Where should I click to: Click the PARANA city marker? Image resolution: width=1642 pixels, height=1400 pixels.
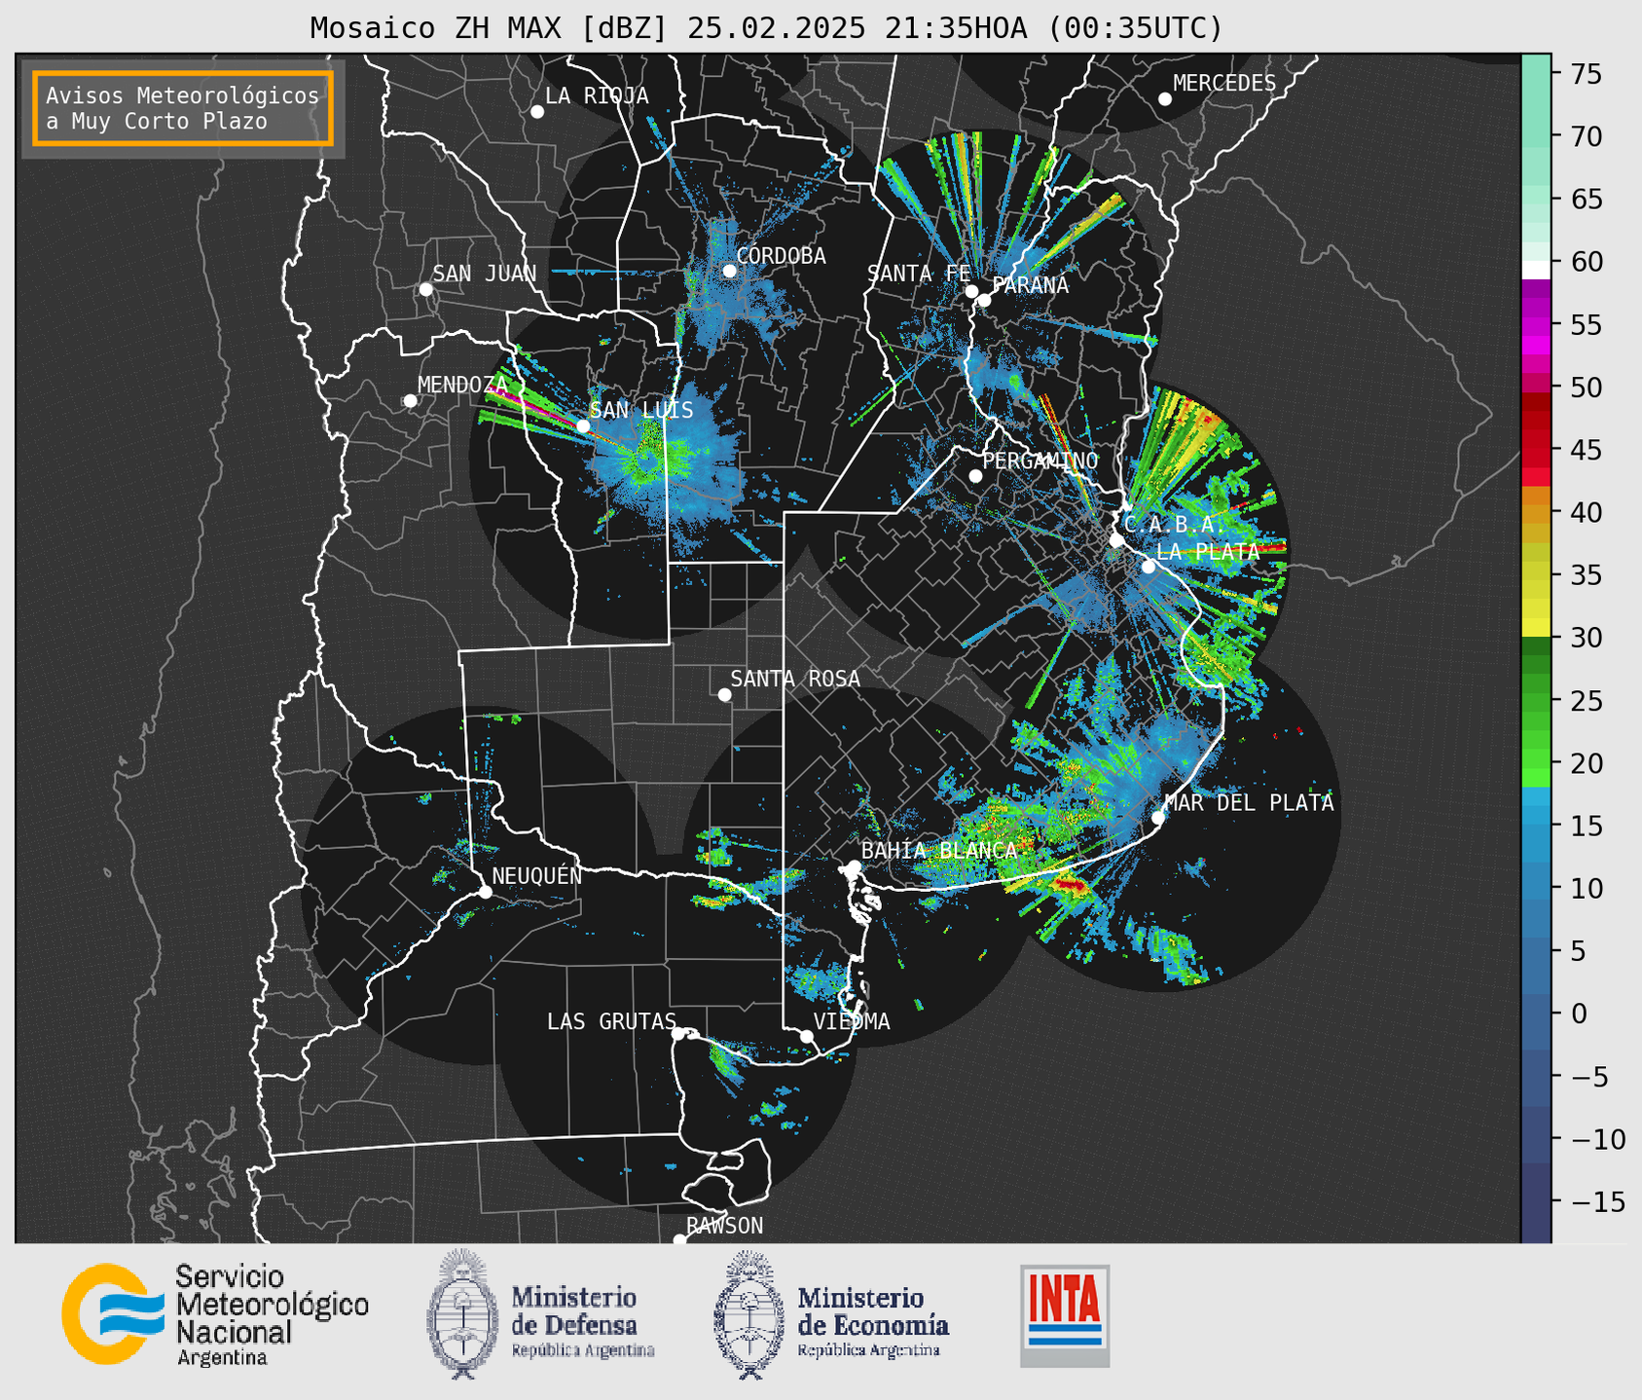coord(984,300)
